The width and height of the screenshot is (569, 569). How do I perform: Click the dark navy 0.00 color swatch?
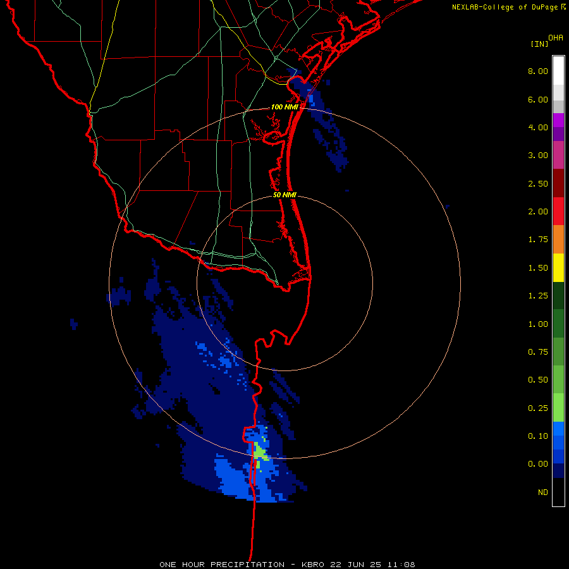pyautogui.click(x=558, y=471)
